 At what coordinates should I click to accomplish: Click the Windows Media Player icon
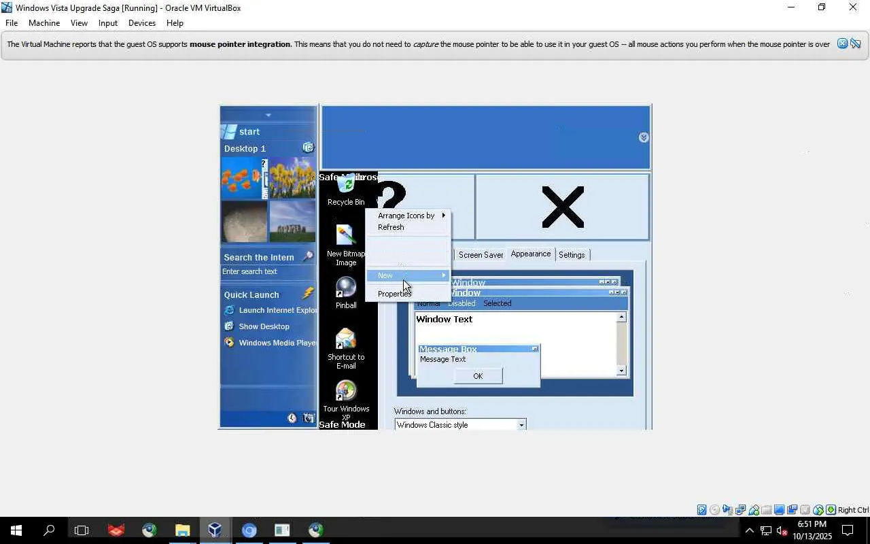pos(230,343)
